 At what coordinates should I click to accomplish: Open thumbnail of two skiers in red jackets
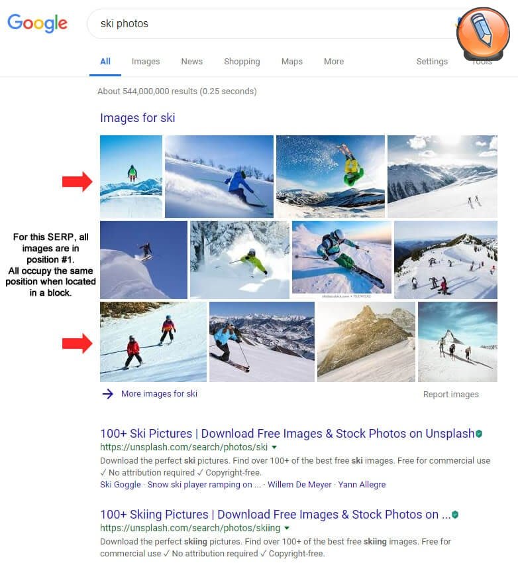[153, 342]
